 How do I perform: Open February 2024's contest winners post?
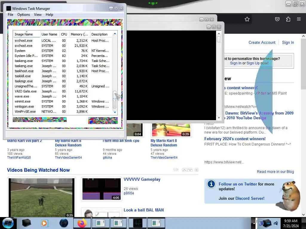pos(235,139)
